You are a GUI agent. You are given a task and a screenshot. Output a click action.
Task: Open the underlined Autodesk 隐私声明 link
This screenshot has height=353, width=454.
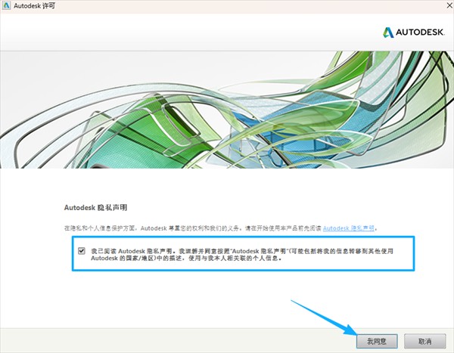350,228
